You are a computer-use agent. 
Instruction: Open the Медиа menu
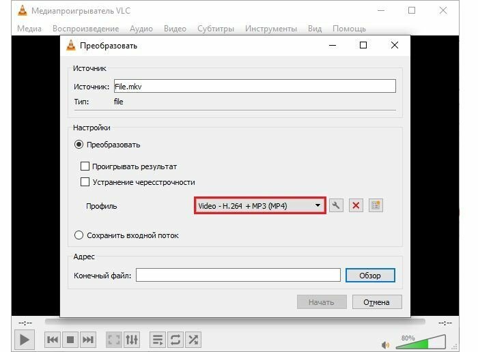tap(29, 29)
